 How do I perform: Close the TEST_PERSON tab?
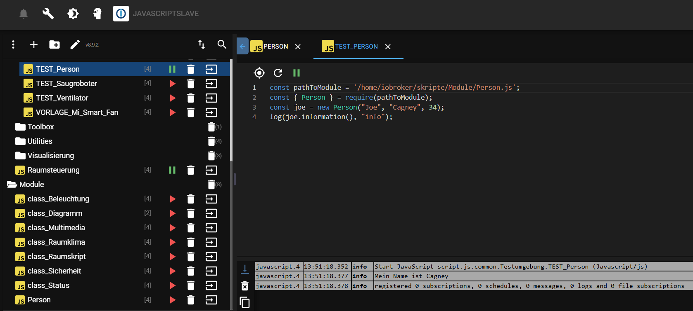(x=388, y=47)
